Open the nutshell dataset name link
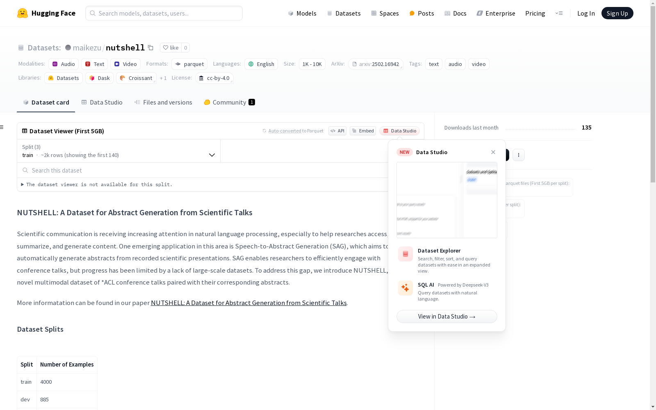 [x=125, y=48]
